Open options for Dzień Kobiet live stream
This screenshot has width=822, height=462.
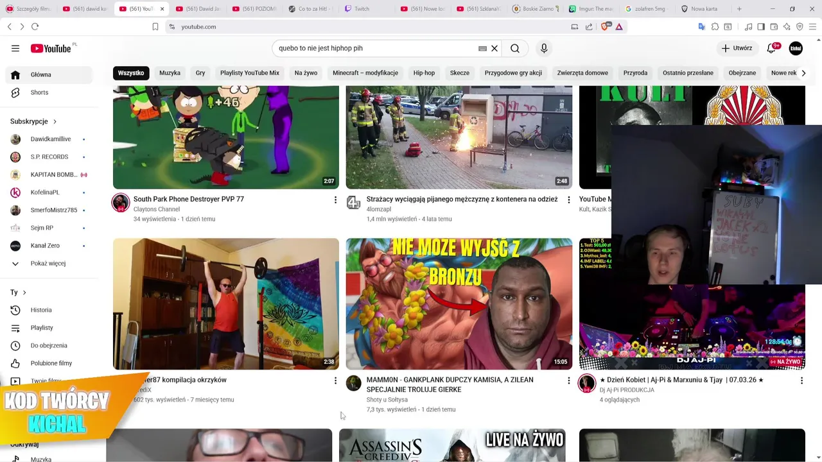coord(801,381)
